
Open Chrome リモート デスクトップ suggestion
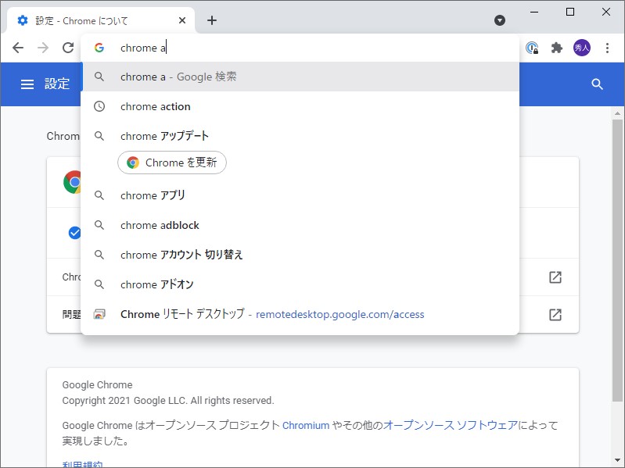[300, 314]
